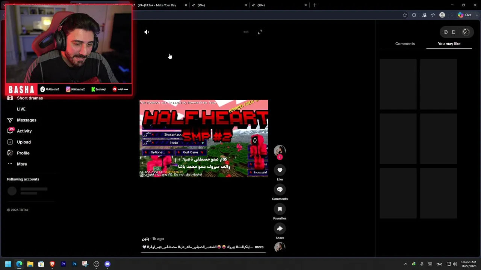The width and height of the screenshot is (481, 270).
Task: Open Brave browser from the taskbar
Action: click(52, 264)
